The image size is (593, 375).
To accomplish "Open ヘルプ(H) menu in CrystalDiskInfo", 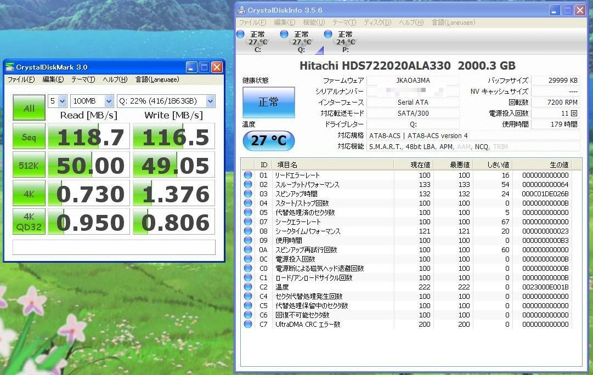I will [x=411, y=22].
